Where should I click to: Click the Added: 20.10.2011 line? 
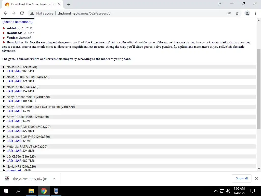[19, 28]
